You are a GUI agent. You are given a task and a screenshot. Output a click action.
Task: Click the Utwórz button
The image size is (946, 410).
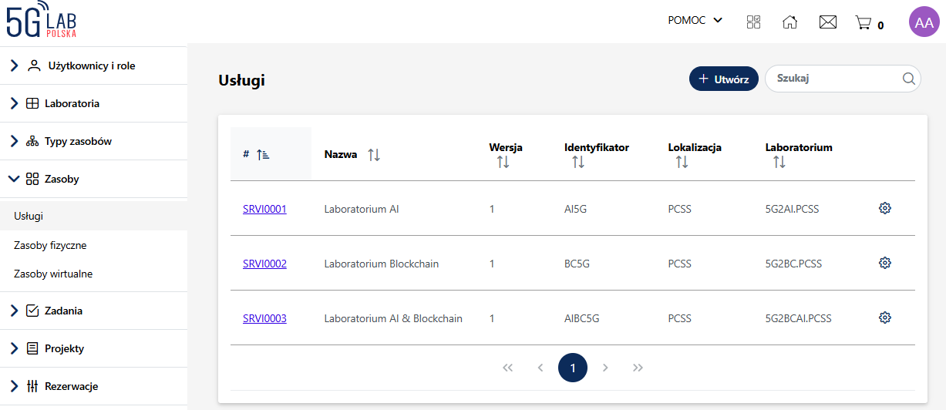723,79
